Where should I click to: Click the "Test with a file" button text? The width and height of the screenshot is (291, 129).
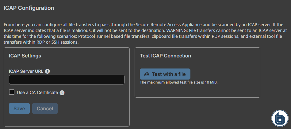click(x=169, y=74)
